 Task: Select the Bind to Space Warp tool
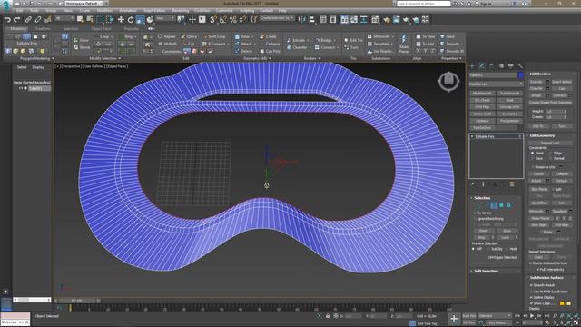[47, 19]
